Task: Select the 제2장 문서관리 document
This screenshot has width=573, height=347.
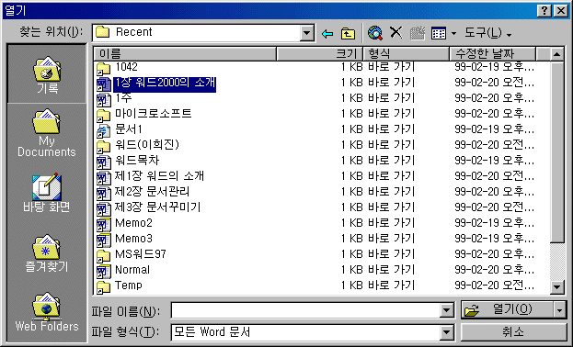Action: 152,192
